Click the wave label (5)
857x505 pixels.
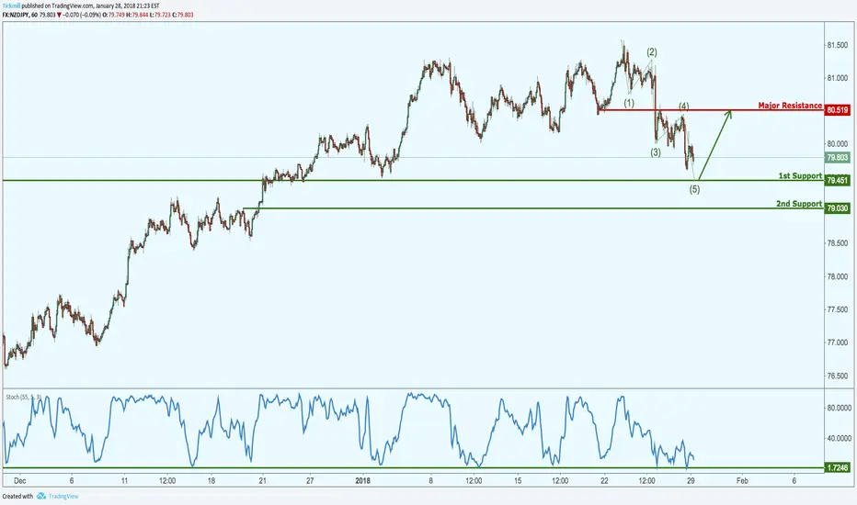point(694,189)
